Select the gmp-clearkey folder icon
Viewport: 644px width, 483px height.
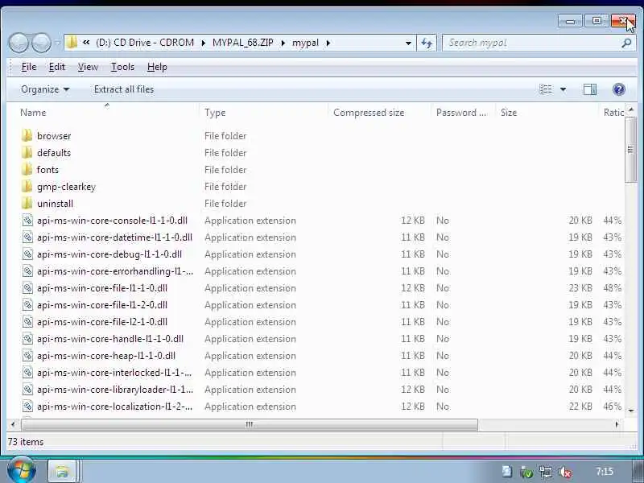pos(27,186)
